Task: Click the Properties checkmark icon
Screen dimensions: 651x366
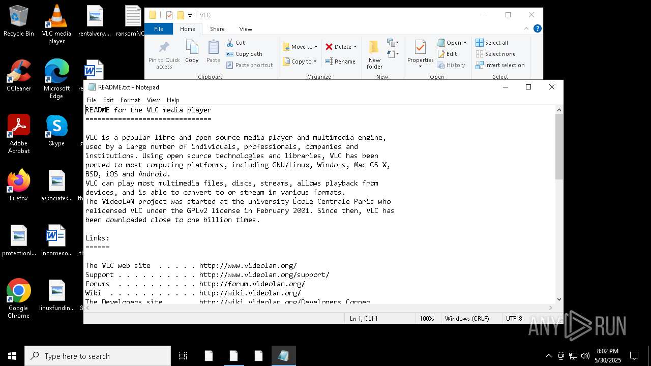Action: point(420,47)
